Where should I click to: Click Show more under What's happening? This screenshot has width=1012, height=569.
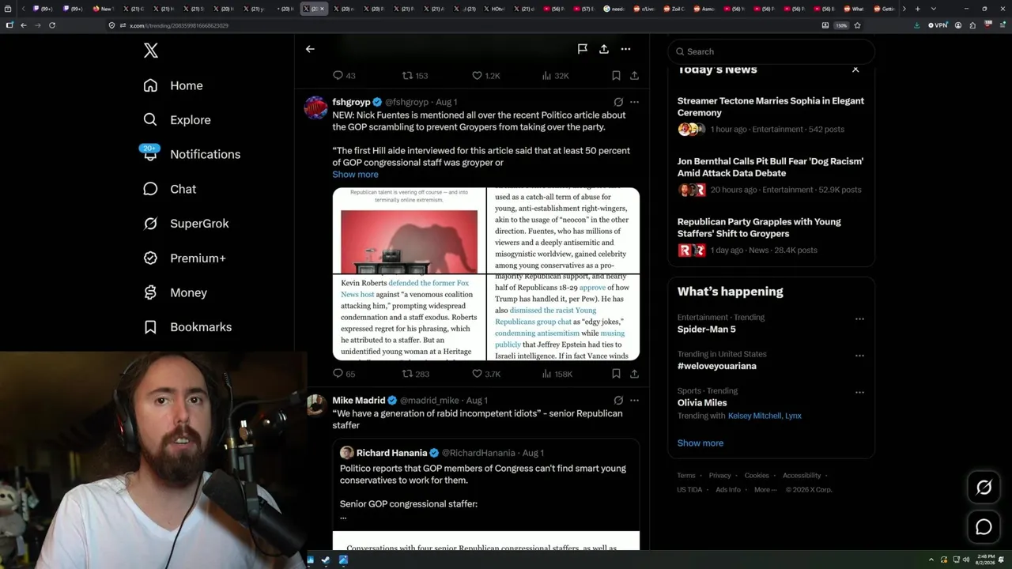700,443
